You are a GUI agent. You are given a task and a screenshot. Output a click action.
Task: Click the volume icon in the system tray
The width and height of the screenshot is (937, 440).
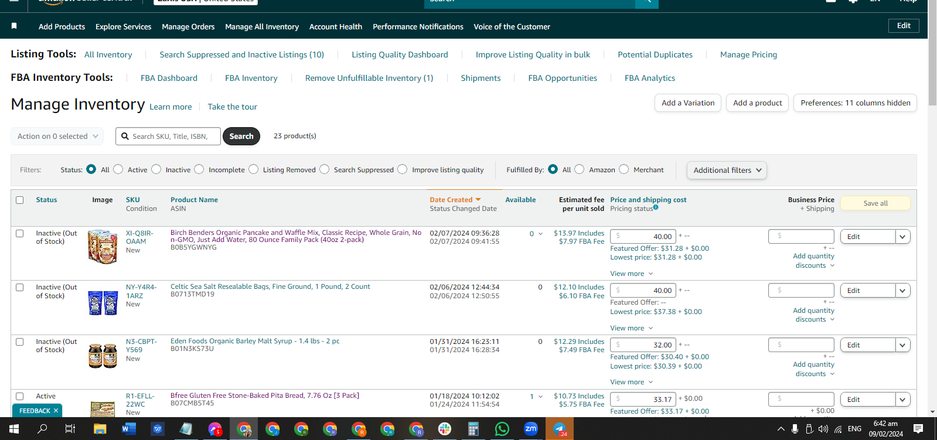(823, 429)
